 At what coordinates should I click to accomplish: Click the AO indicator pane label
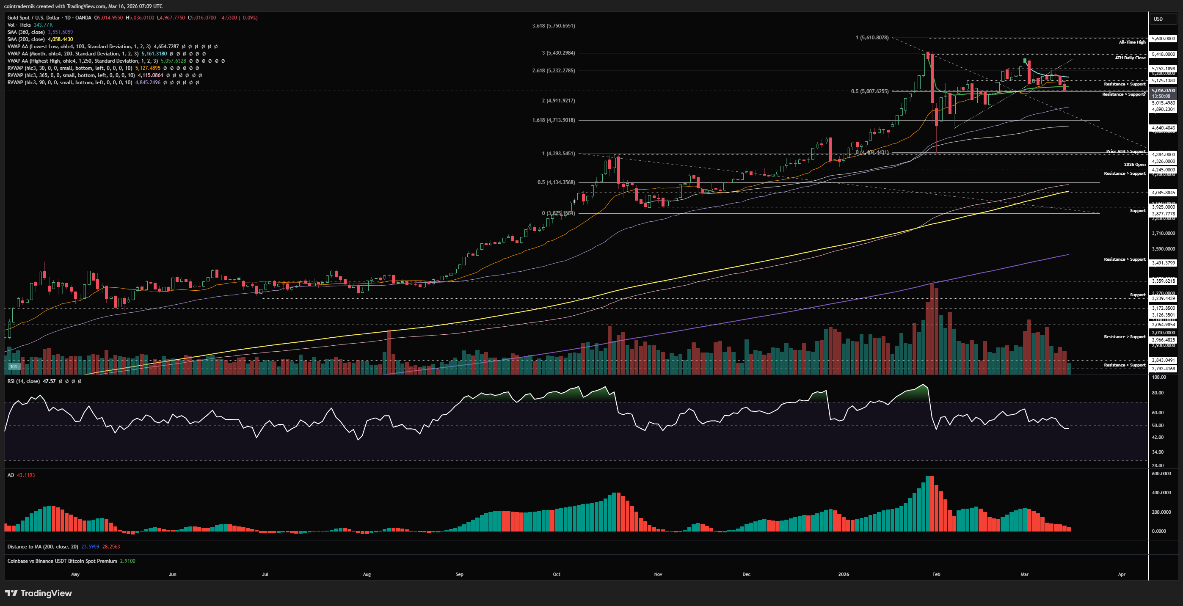pos(11,475)
